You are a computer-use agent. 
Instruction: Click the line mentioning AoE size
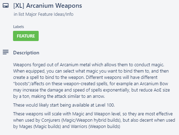tap(91, 90)
